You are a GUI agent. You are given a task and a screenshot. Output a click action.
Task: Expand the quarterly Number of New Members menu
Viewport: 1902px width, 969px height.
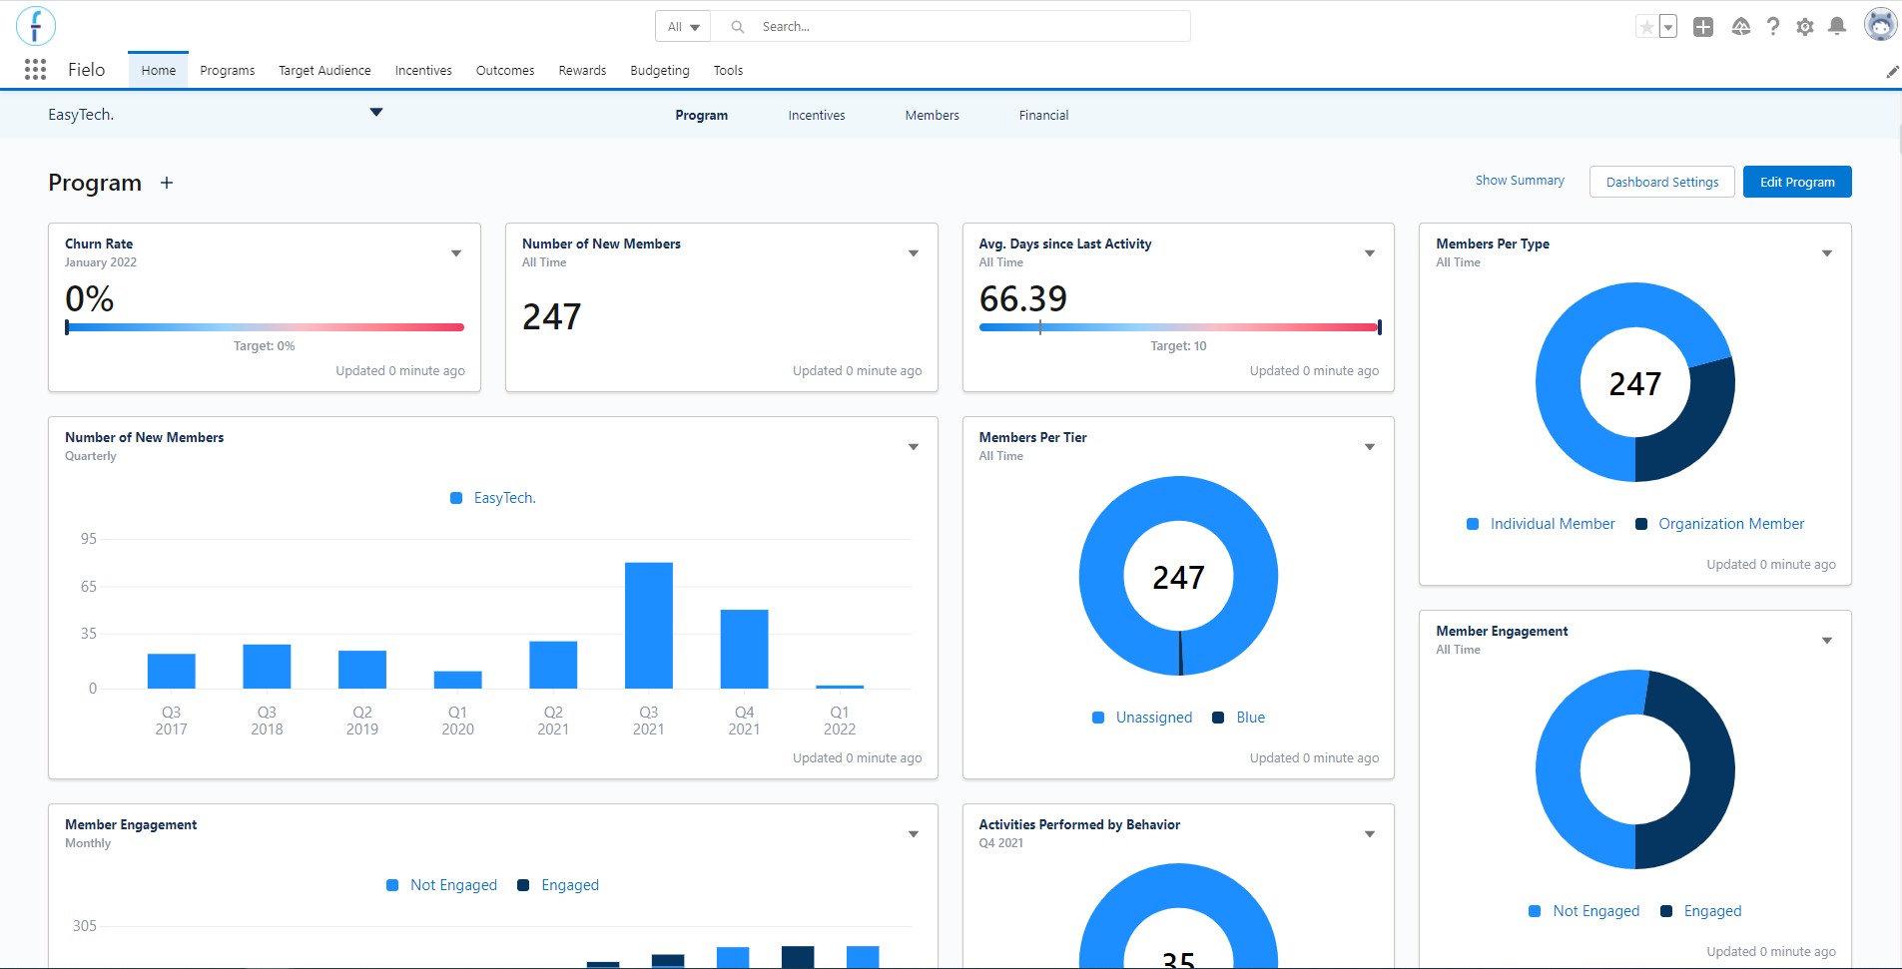914,447
